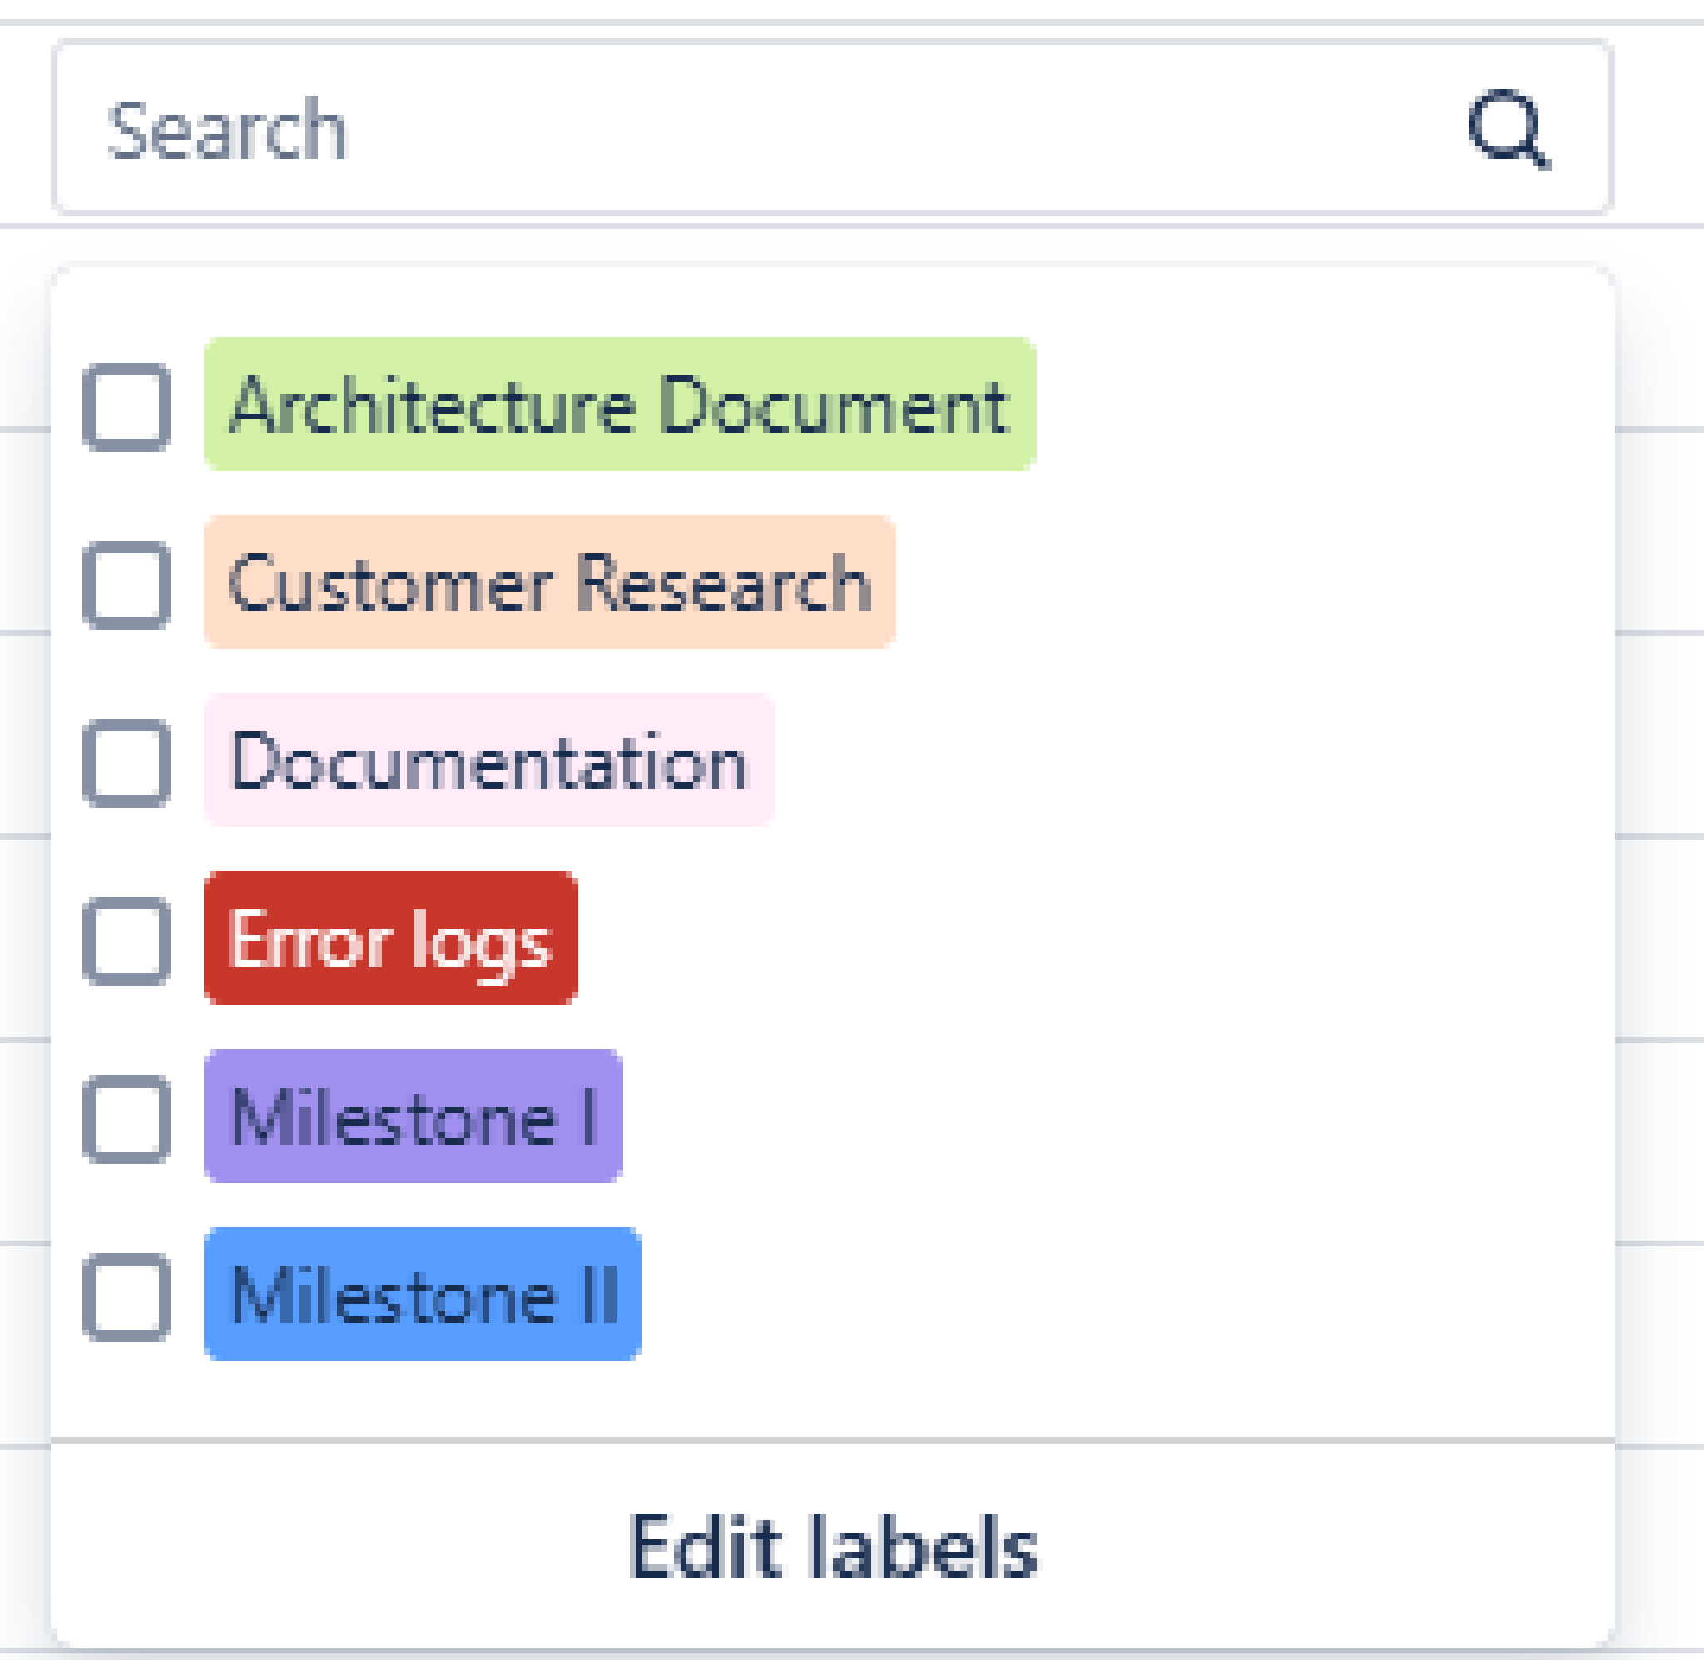1704x1660 pixels.
Task: Toggle the Error logs checkbox
Action: click(126, 941)
